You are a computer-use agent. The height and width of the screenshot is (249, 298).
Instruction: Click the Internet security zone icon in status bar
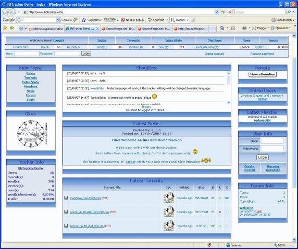click(228, 245)
